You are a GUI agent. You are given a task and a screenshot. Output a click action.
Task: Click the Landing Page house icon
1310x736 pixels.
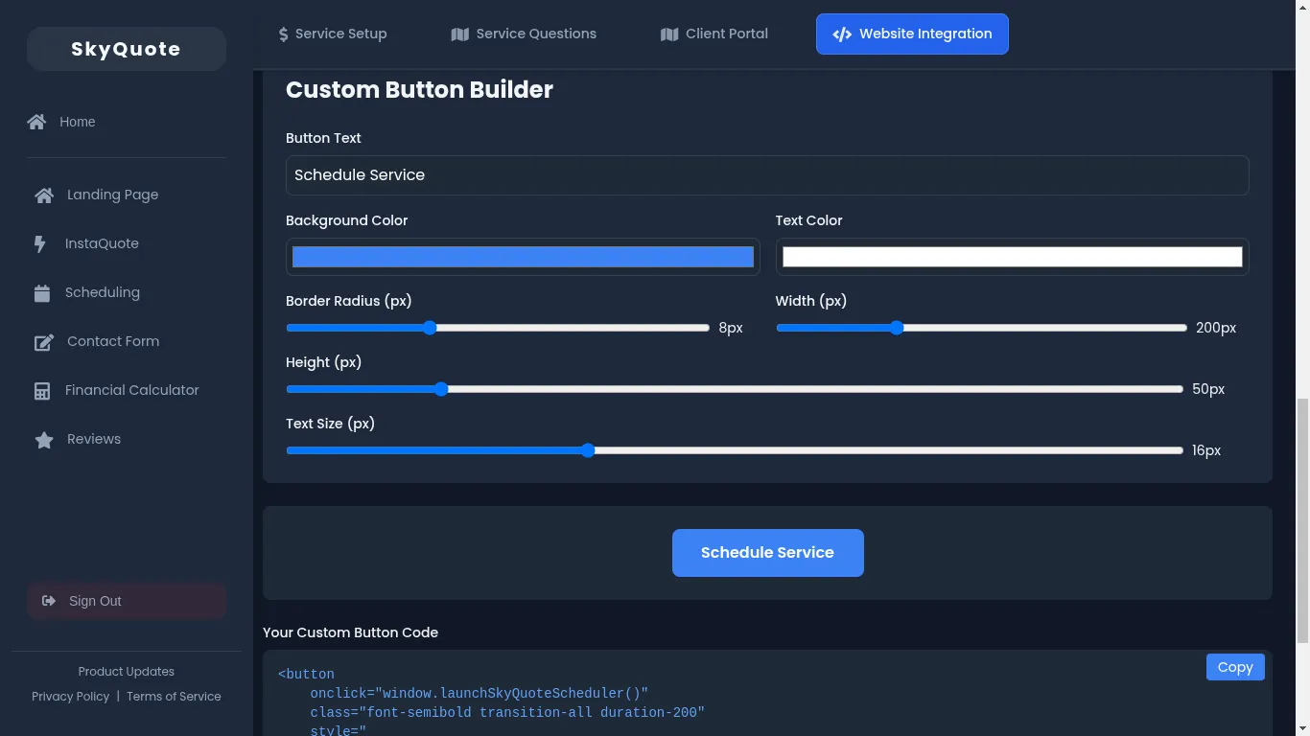coord(44,195)
